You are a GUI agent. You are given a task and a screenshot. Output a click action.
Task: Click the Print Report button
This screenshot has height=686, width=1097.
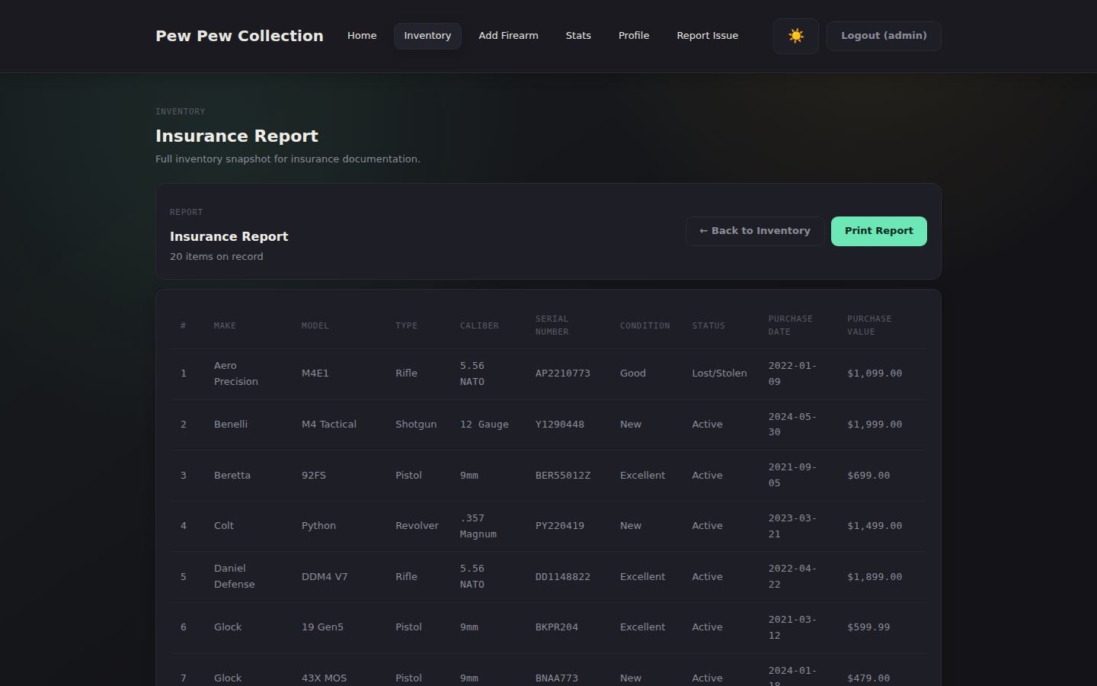point(878,231)
